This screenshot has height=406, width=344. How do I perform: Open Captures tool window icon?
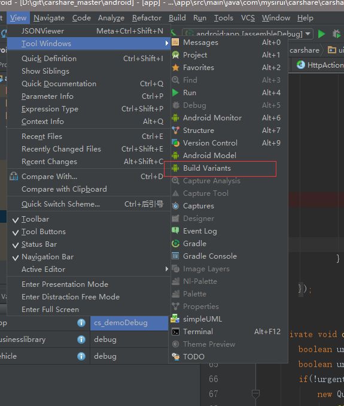176,206
